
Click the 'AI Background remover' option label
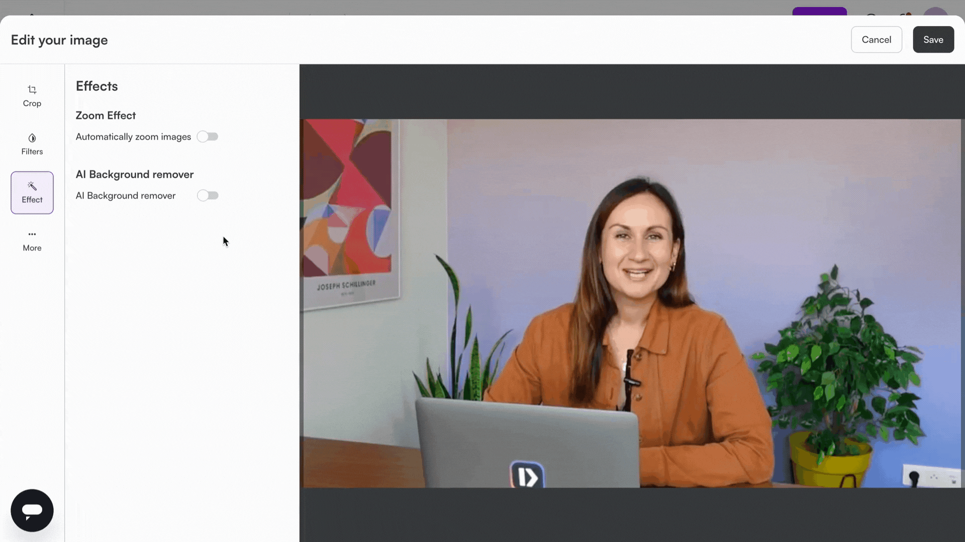[126, 196]
